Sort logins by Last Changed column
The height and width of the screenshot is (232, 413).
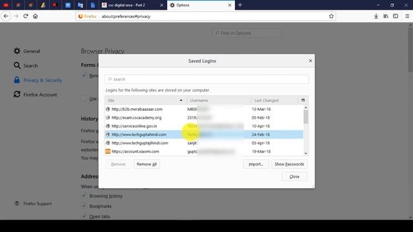click(274, 101)
